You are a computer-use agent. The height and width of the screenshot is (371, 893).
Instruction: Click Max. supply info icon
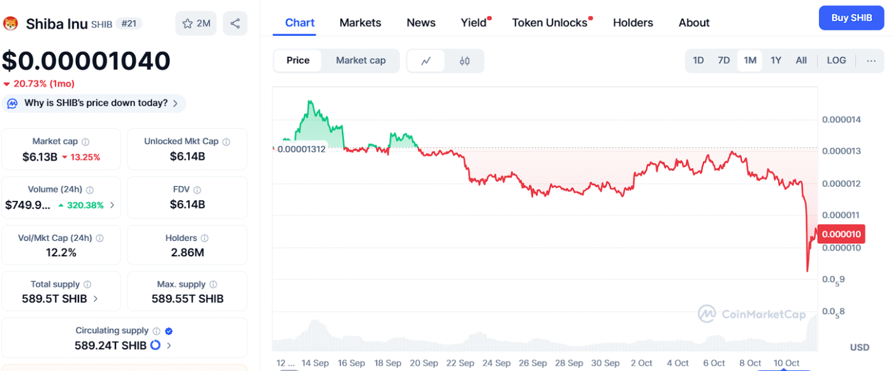click(214, 285)
